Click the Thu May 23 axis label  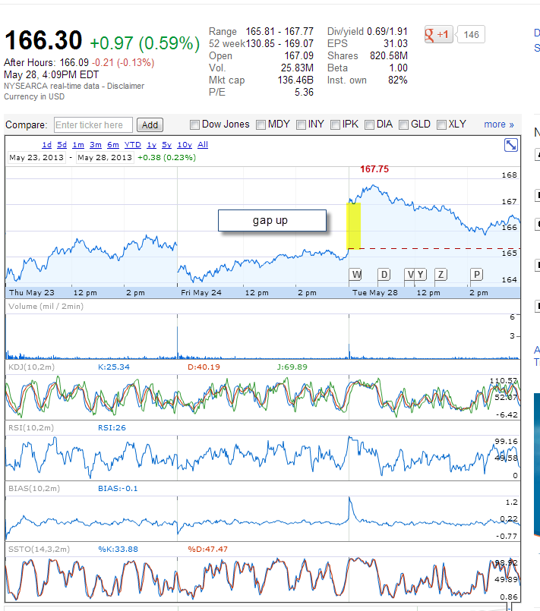(x=32, y=293)
